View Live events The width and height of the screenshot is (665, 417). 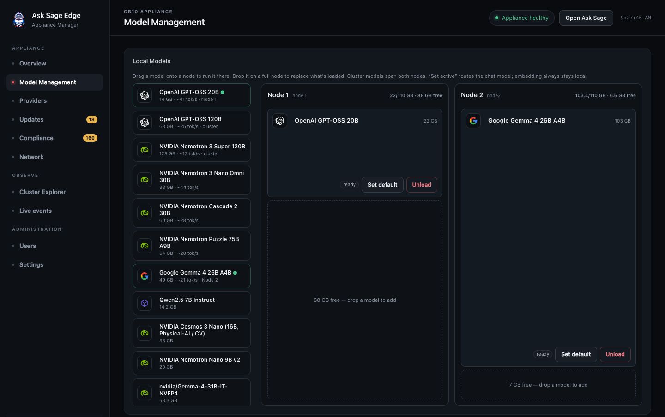(x=54, y=211)
